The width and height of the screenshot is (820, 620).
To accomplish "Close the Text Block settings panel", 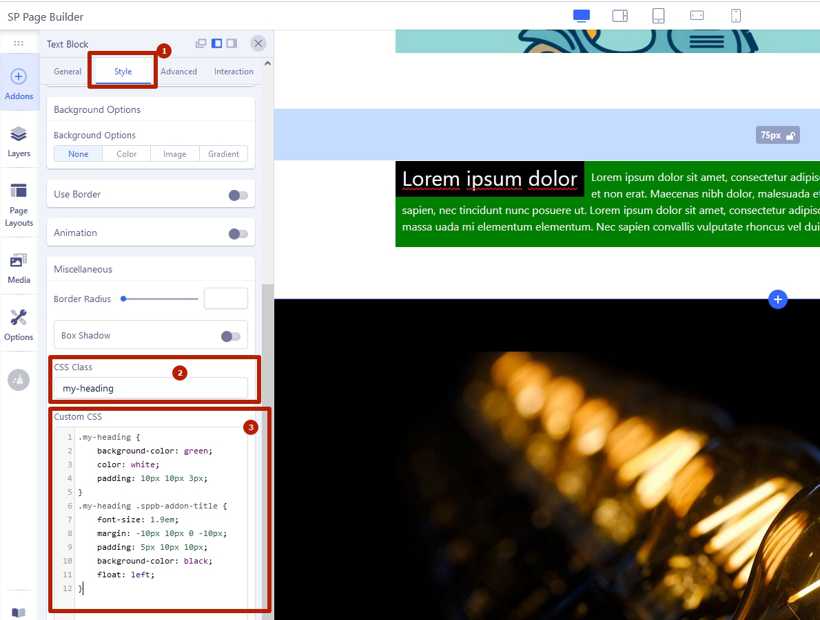I will tap(258, 43).
